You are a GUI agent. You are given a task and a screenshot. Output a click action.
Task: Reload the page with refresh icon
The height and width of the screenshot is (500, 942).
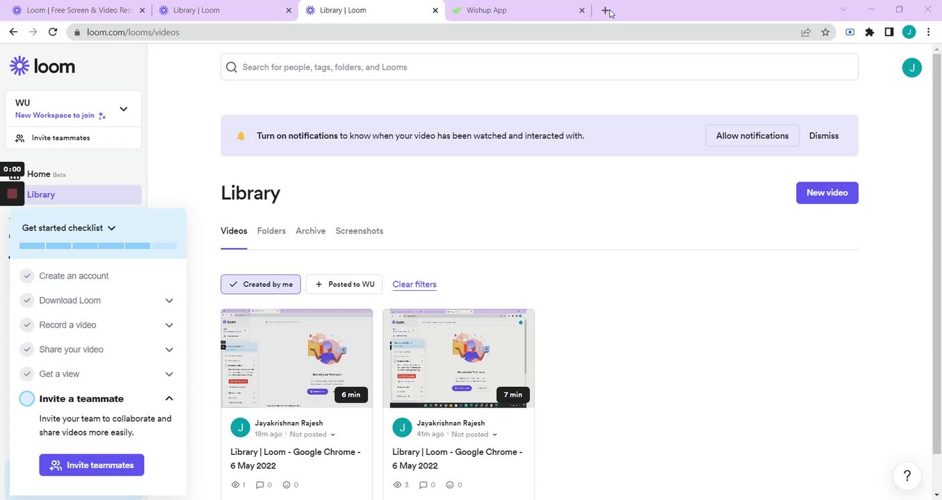53,32
